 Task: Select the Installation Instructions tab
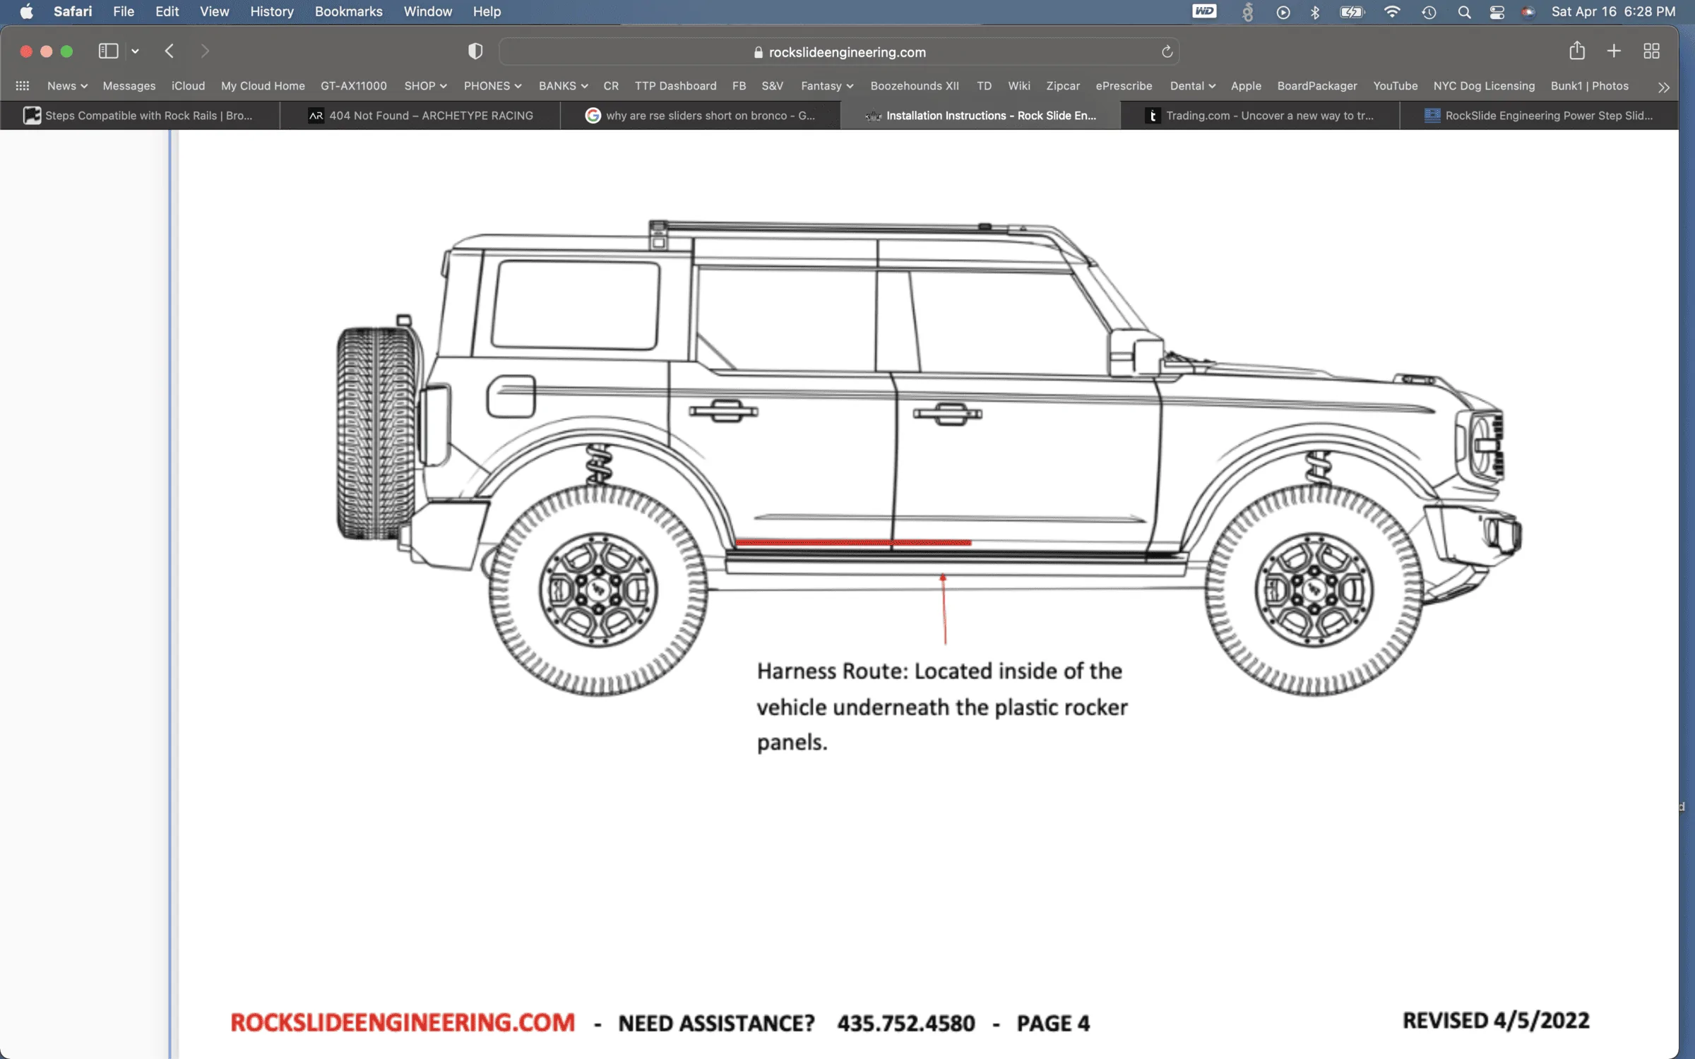click(x=980, y=115)
